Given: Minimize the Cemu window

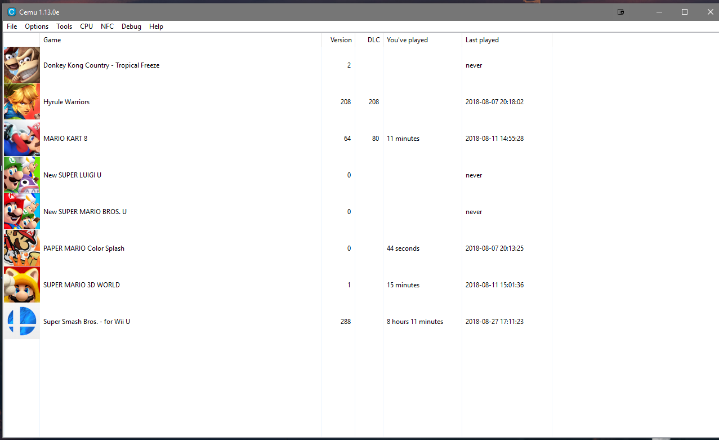Looking at the screenshot, I should [659, 12].
